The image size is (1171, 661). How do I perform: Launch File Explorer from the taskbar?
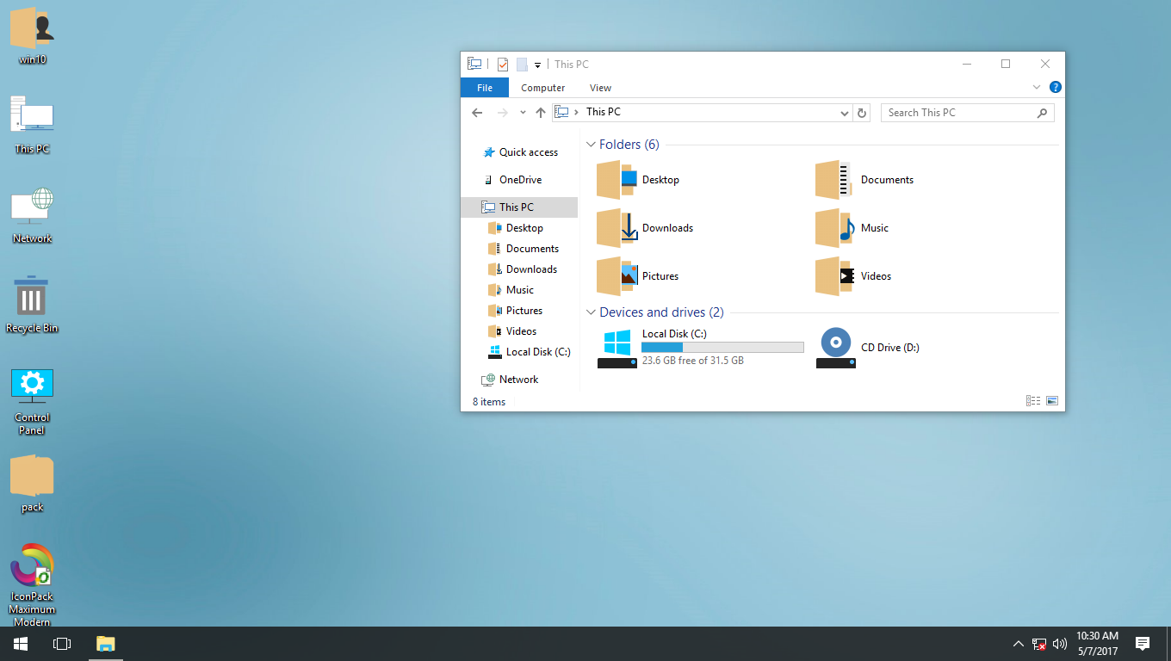click(x=105, y=643)
